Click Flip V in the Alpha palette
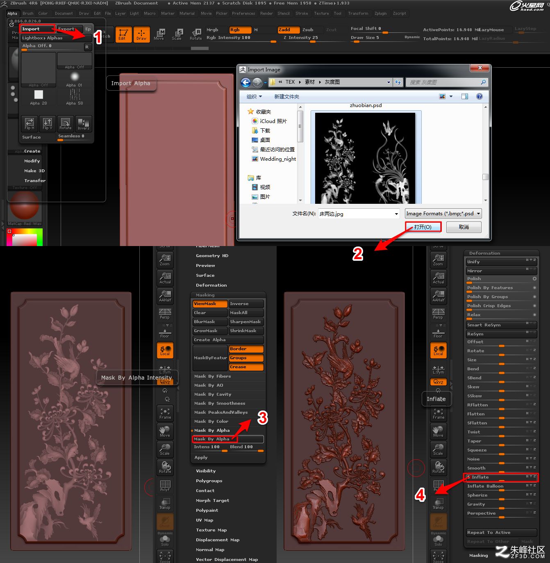The width and height of the screenshot is (550, 563). (x=48, y=123)
